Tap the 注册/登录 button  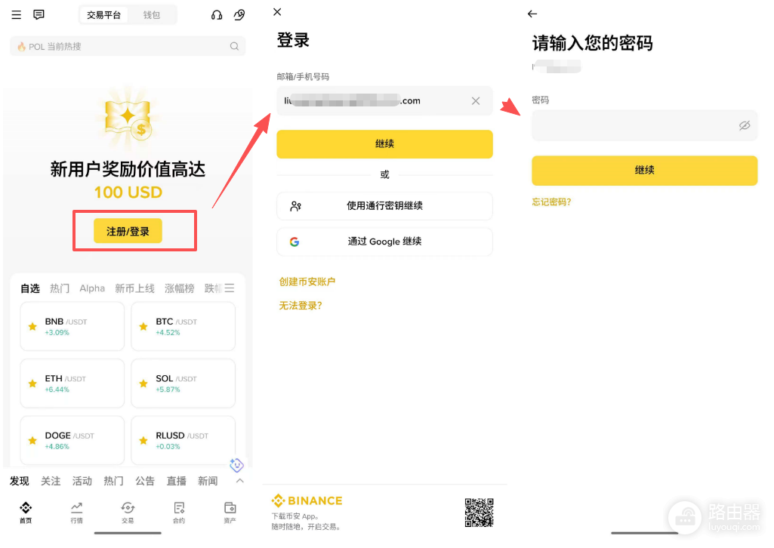128,231
